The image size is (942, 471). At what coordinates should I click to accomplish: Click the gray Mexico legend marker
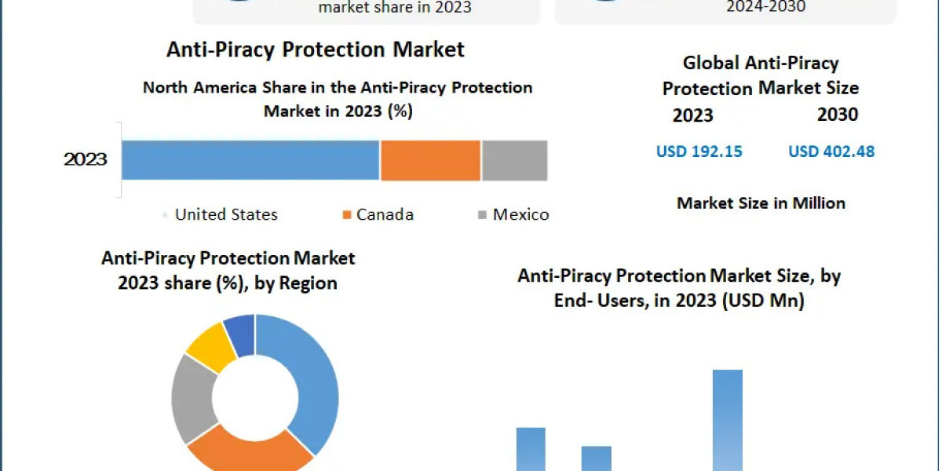(x=481, y=214)
